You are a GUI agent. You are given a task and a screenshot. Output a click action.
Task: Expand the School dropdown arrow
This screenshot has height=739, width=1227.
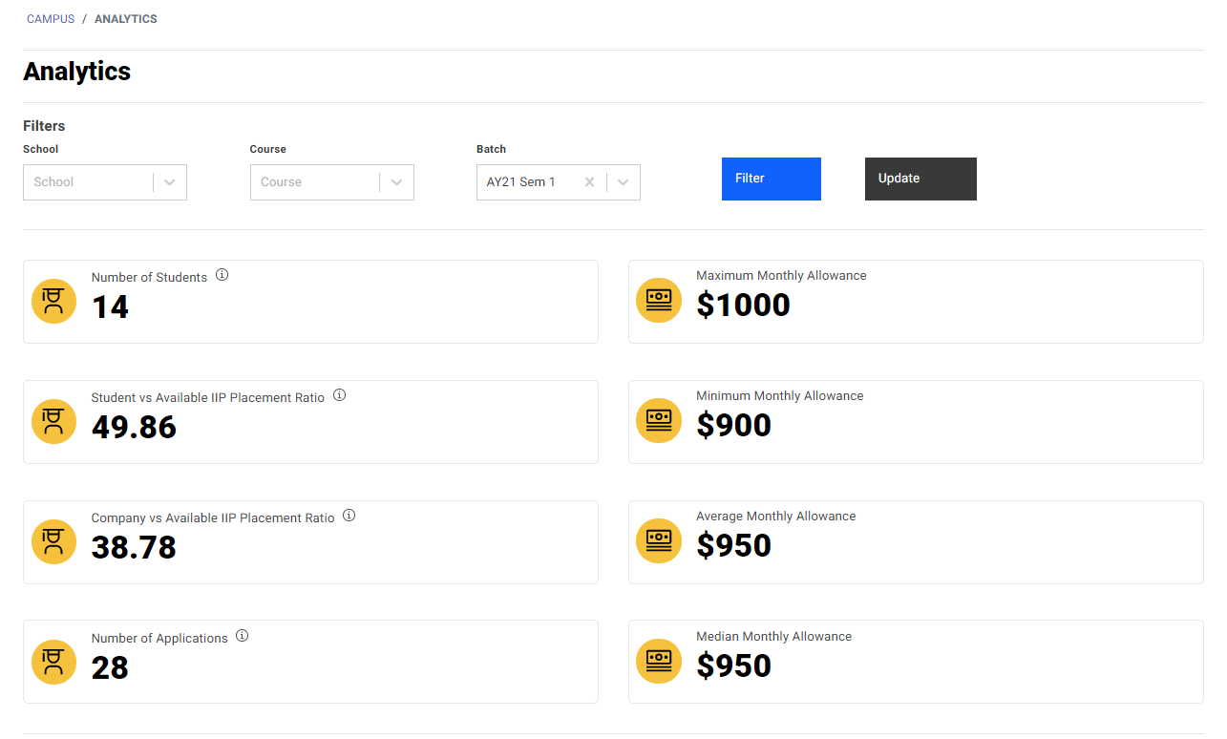(x=170, y=182)
